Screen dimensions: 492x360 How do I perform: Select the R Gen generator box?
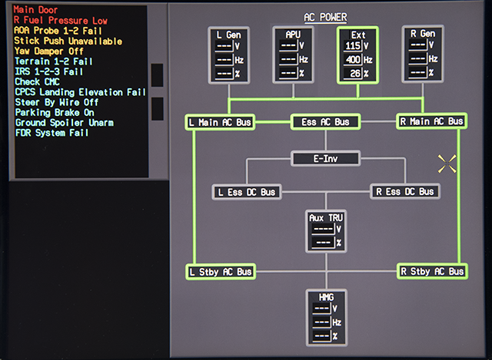pos(423,54)
